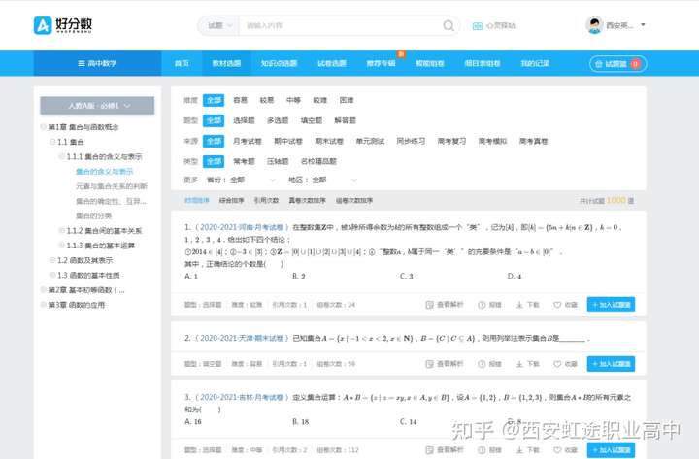The image size is (699, 459).
Task: Switch to 知识点选题 tab
Action: point(279,64)
